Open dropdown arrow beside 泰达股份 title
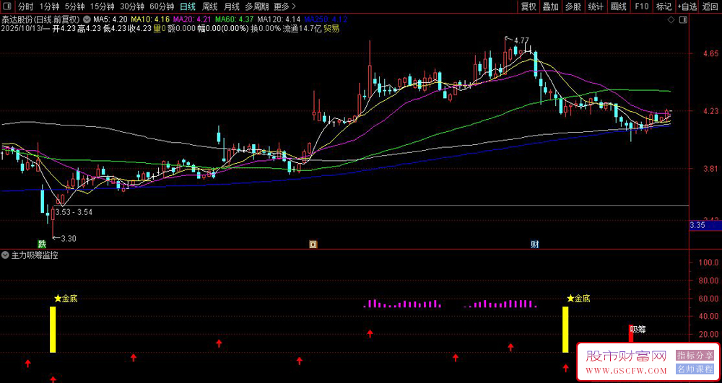The height and width of the screenshot is (383, 722). coord(87,19)
